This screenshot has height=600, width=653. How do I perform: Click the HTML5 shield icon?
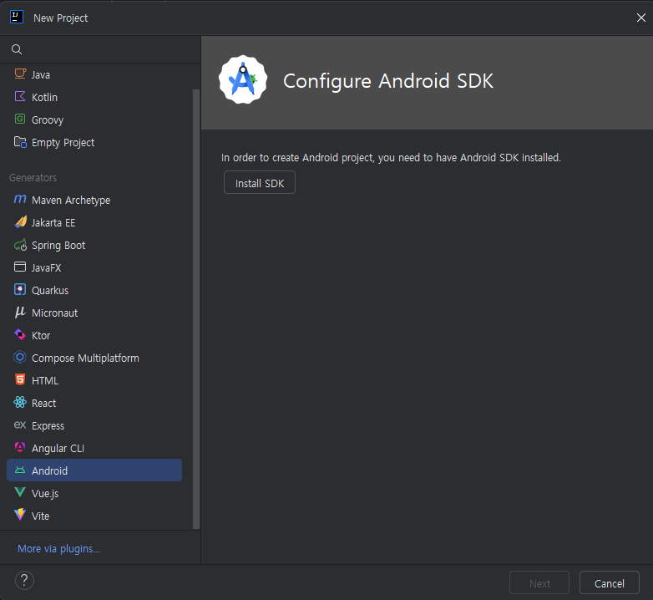[x=20, y=380]
